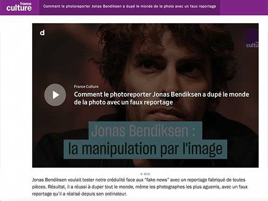Click the paragraph line ending 'depuis son ordinateur.'

point(80,194)
